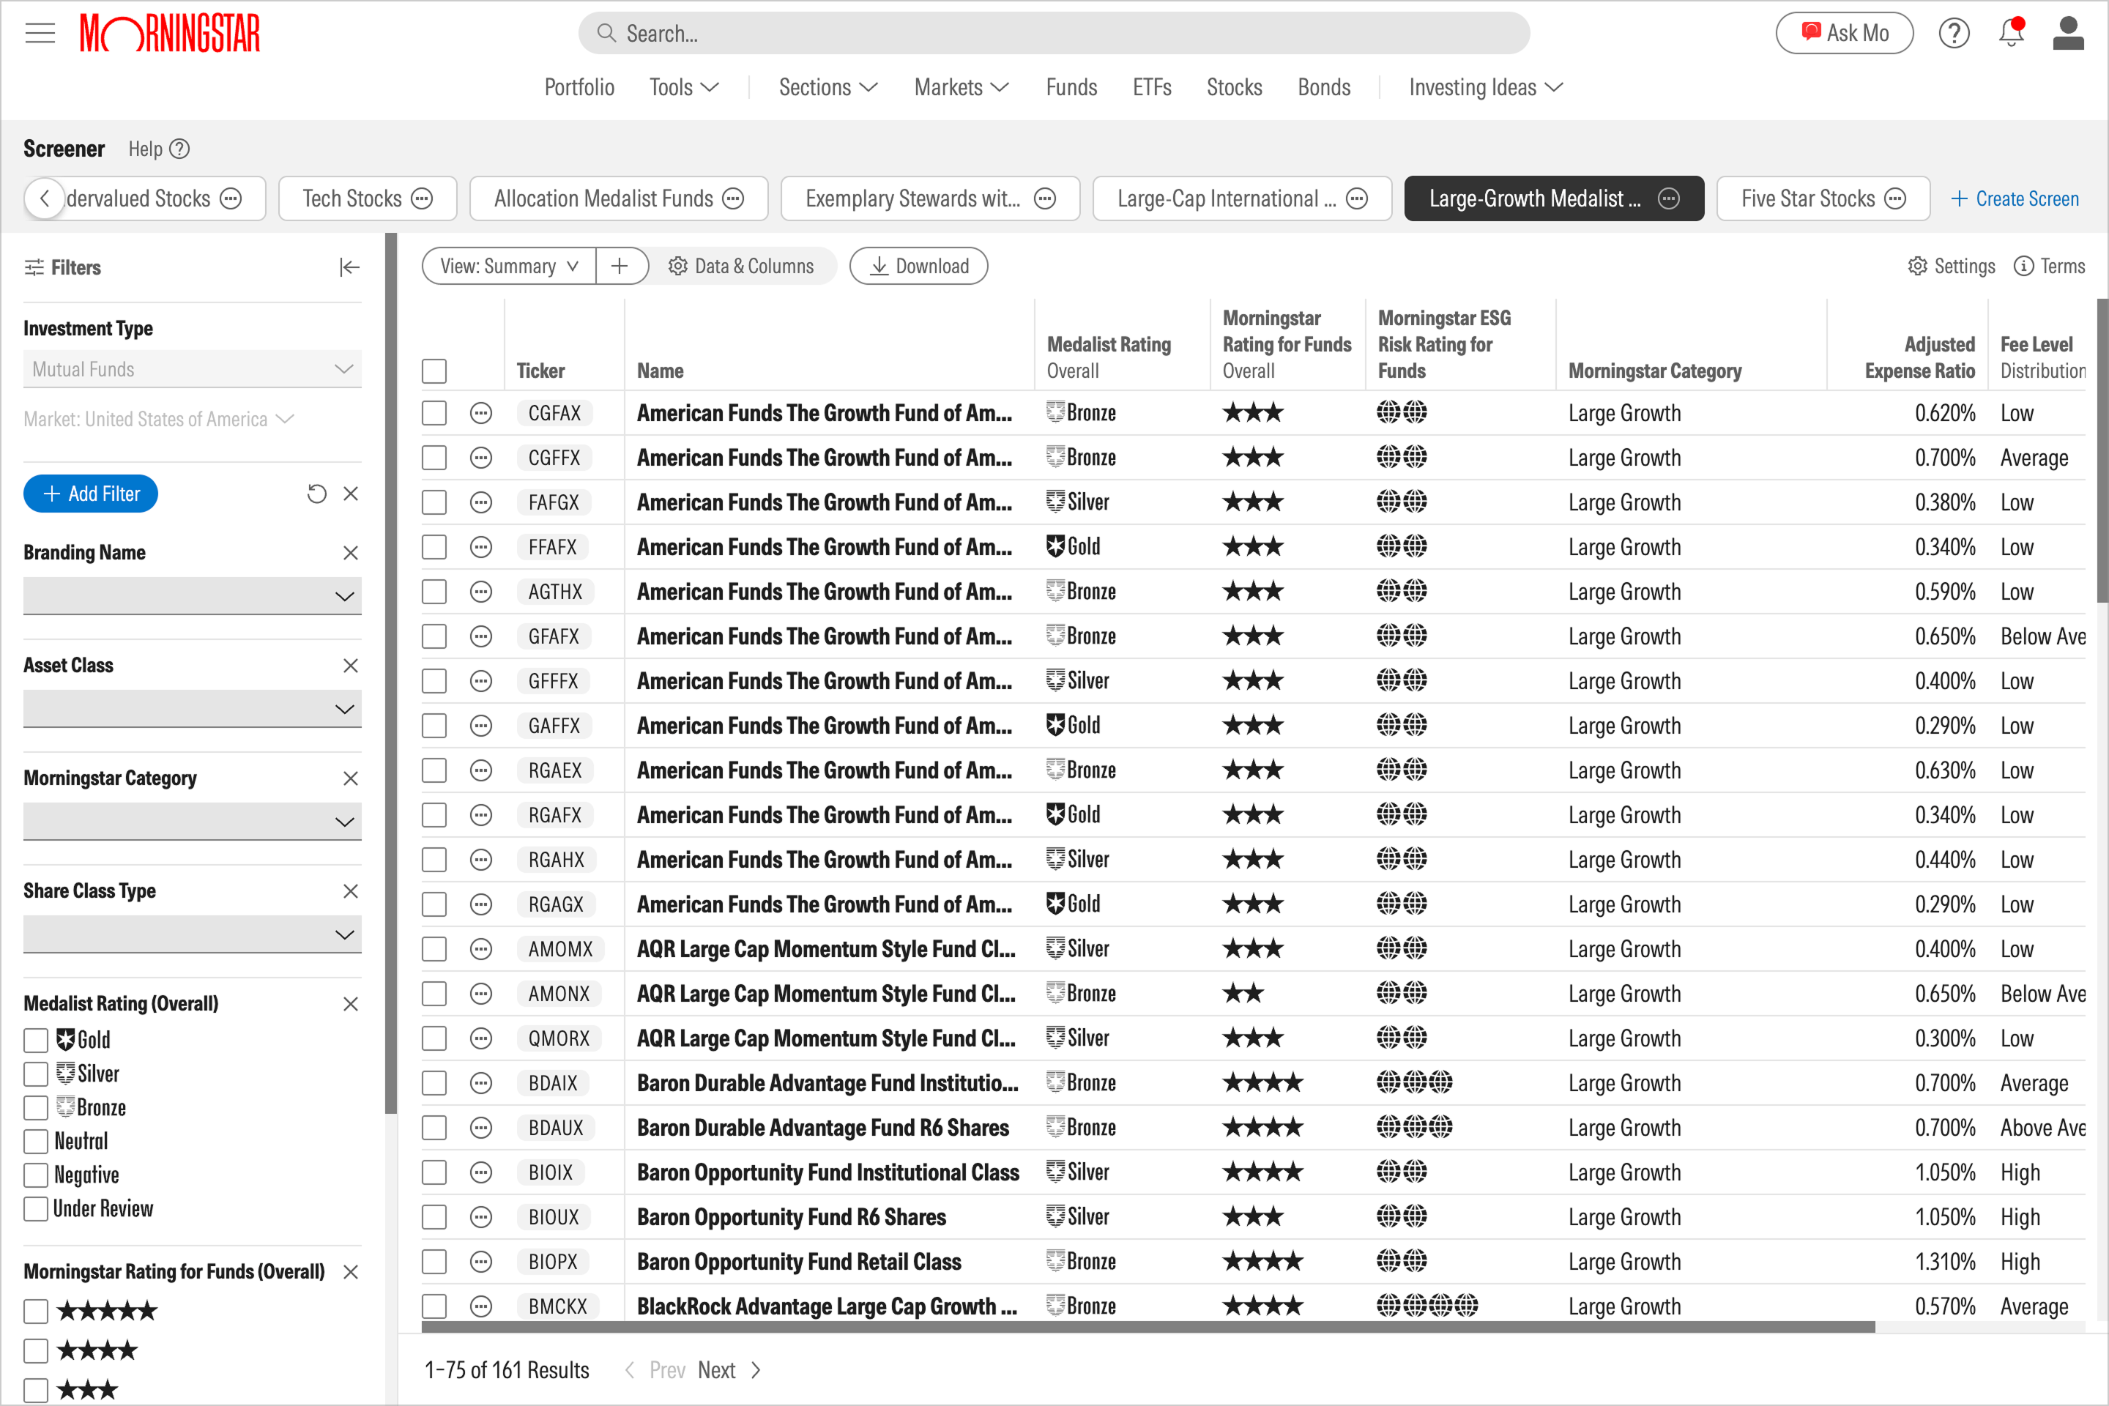Reset filters with the undo arrow icon
This screenshot has width=2109, height=1406.
[316, 494]
